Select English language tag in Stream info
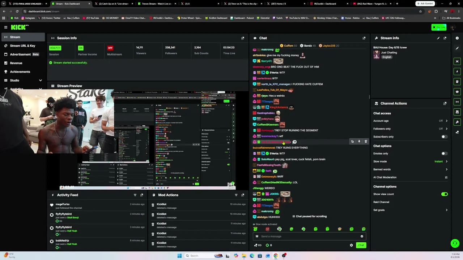This screenshot has height=260, width=463. click(x=387, y=57)
